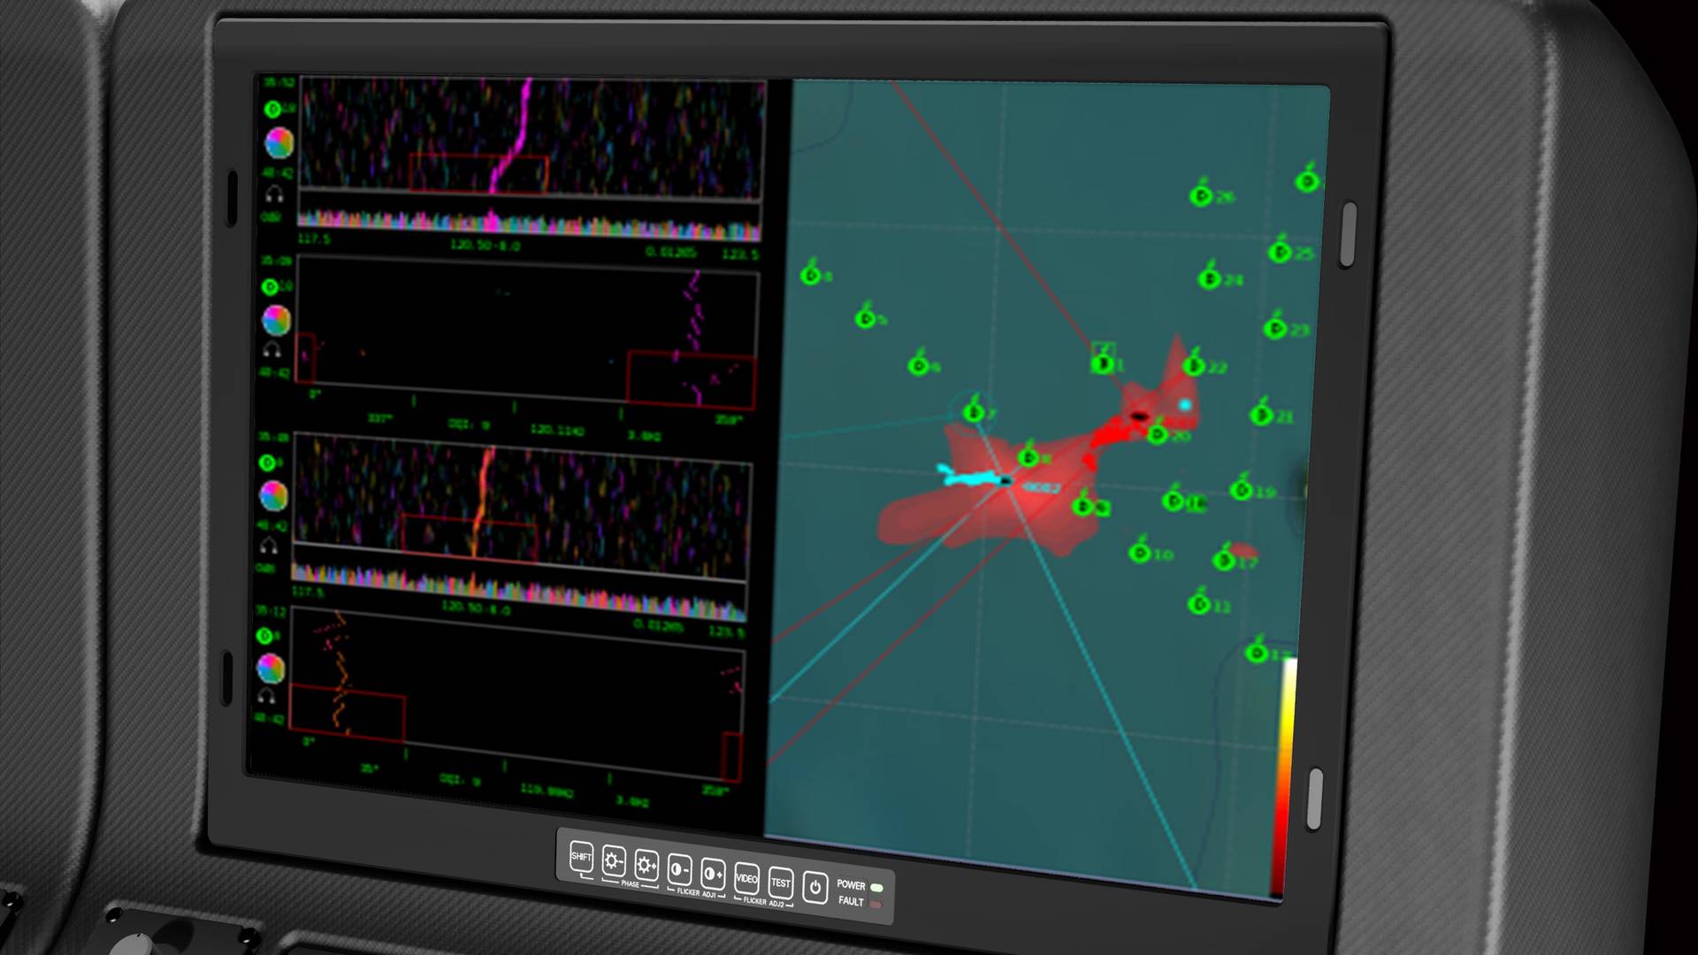
Task: Select sonobuoy marker 23 on the map
Action: pyautogui.click(x=1274, y=327)
